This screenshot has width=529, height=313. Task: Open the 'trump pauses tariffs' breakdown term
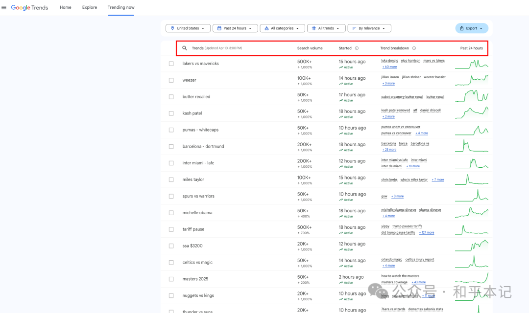(x=407, y=226)
